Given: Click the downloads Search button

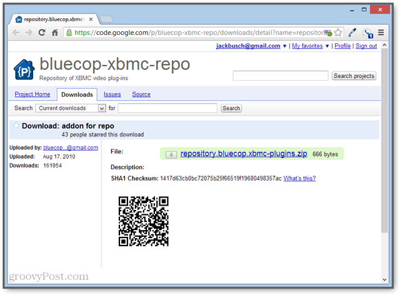Looking at the screenshot, I should coord(231,108).
